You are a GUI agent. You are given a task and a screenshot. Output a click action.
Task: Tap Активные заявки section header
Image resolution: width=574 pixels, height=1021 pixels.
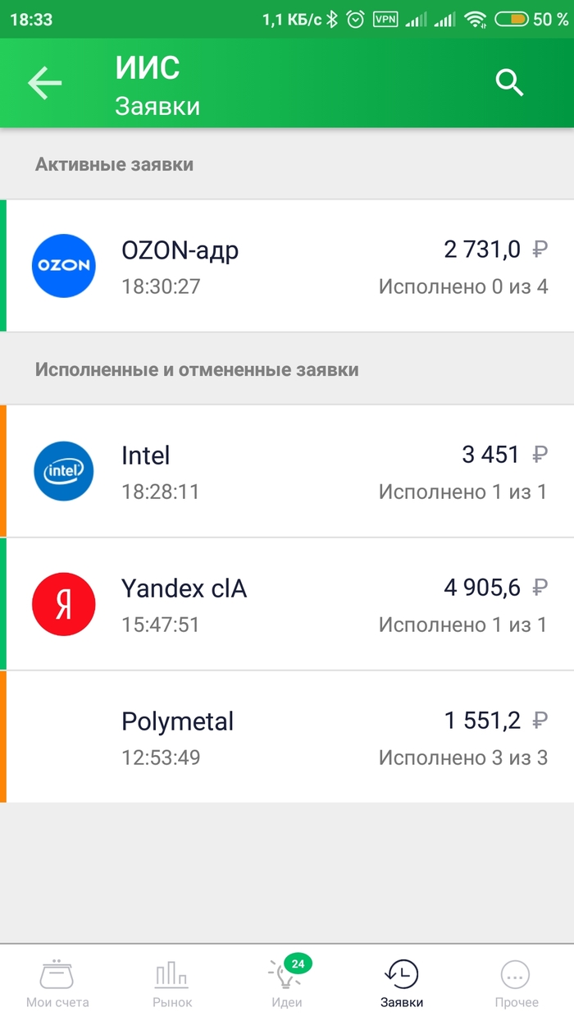tap(114, 164)
